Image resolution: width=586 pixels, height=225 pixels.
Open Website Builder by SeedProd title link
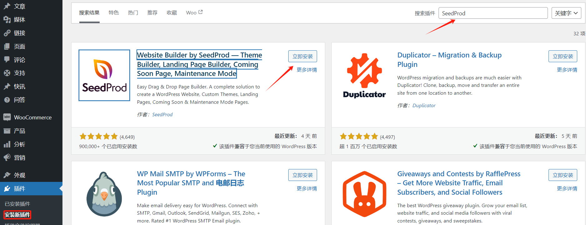[x=199, y=64]
